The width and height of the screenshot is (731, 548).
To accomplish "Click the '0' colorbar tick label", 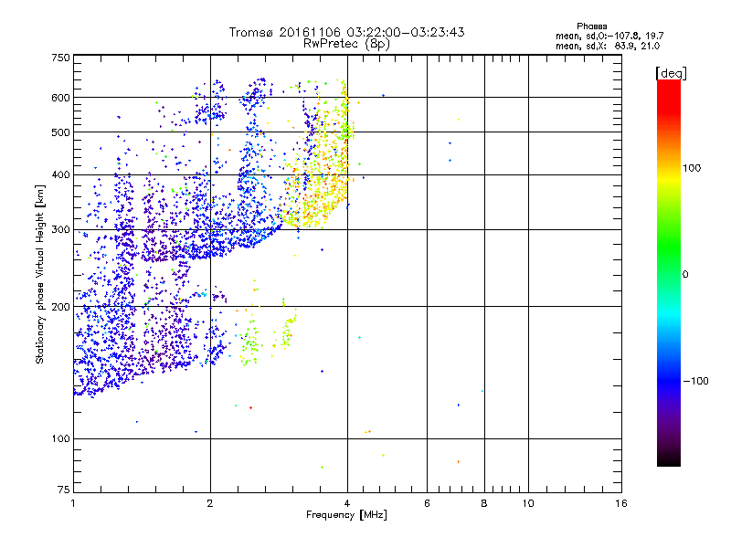I will coord(685,275).
